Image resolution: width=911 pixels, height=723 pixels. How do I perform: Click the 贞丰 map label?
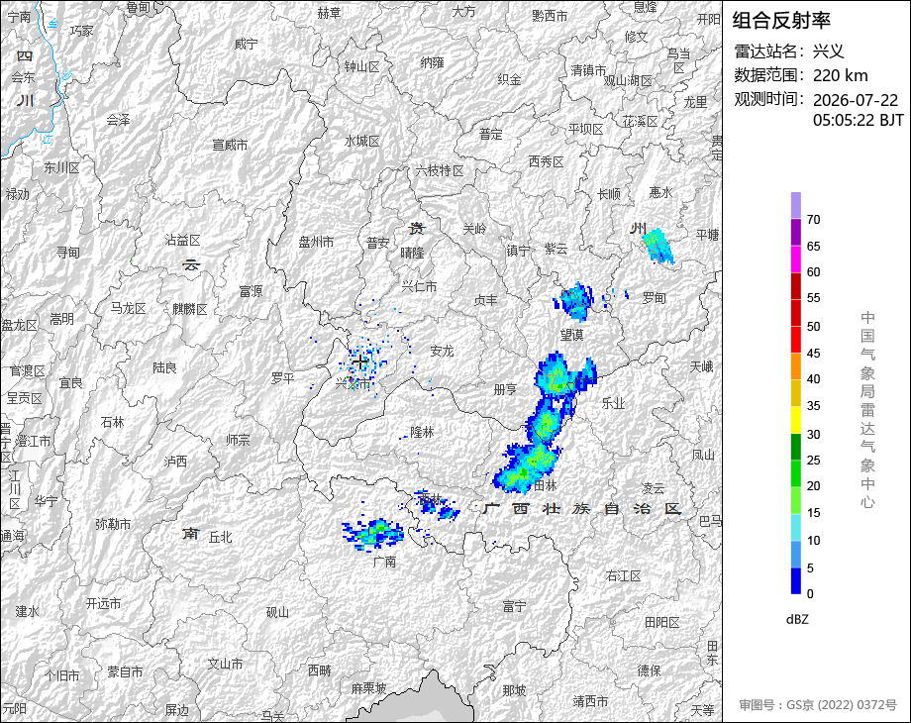click(x=486, y=300)
